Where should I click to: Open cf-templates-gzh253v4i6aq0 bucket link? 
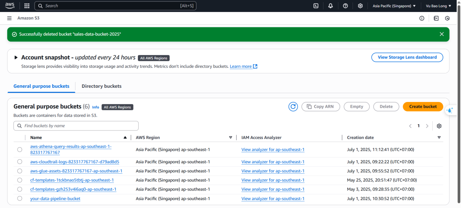tap(73, 189)
